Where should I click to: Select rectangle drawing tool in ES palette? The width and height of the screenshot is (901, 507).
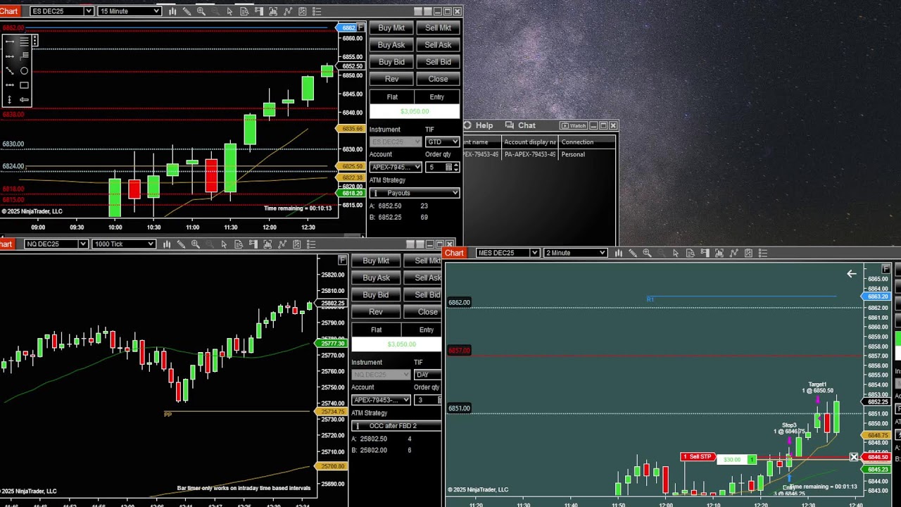coord(24,85)
